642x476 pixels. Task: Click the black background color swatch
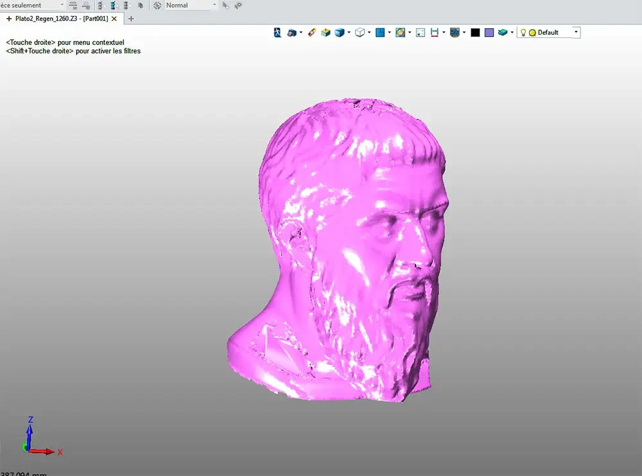pos(475,32)
